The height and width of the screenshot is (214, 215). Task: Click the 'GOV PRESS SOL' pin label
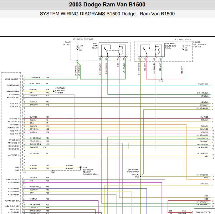[x=12, y=201]
